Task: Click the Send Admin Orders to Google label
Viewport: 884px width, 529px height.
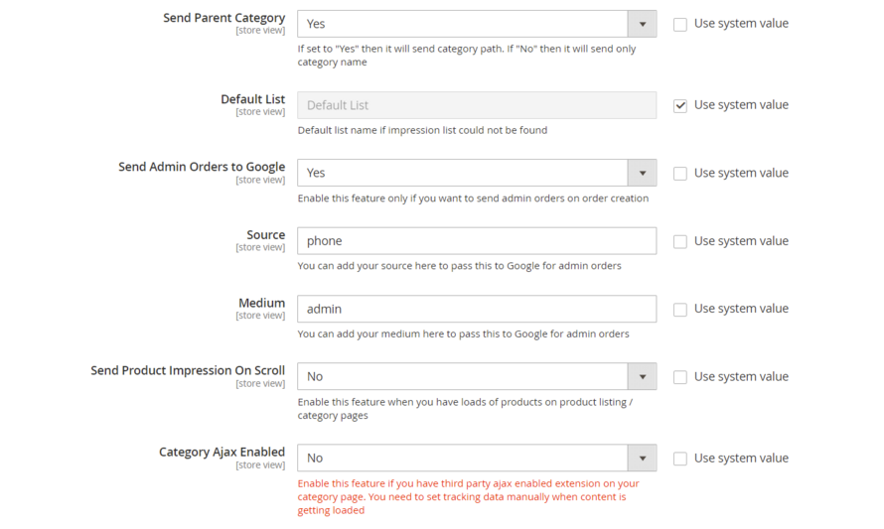Action: pyautogui.click(x=202, y=167)
